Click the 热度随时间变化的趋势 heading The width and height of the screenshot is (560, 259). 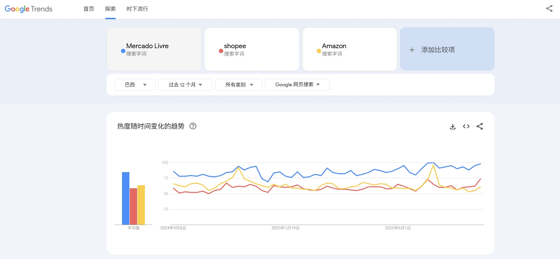click(151, 126)
